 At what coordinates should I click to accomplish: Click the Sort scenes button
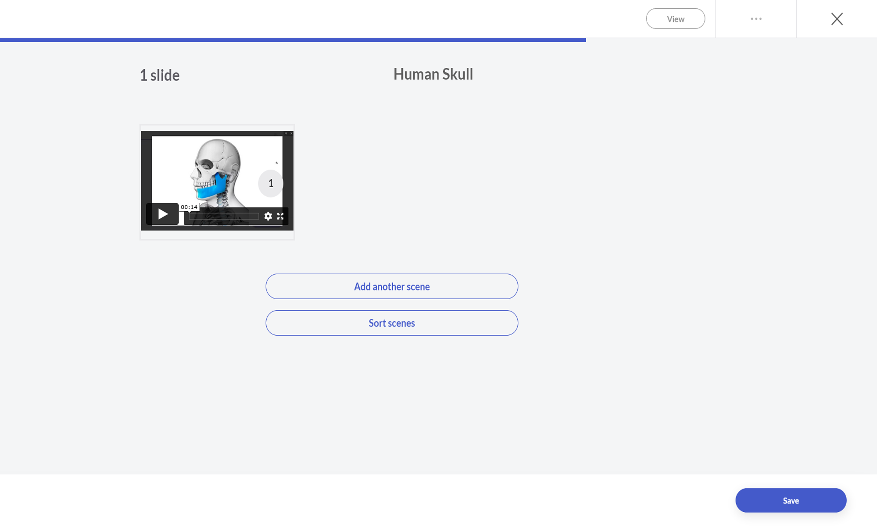pos(391,323)
